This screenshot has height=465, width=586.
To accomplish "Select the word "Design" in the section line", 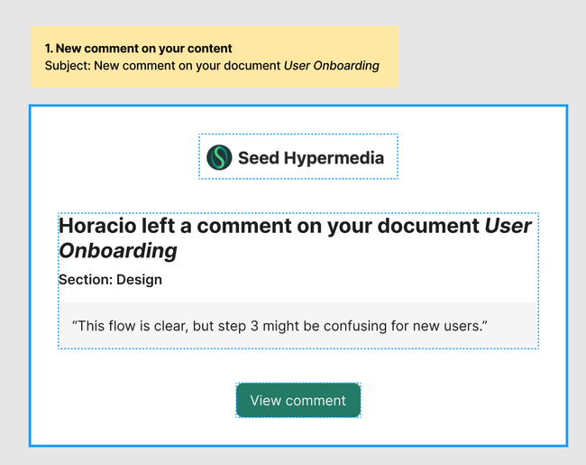I will tap(139, 280).
